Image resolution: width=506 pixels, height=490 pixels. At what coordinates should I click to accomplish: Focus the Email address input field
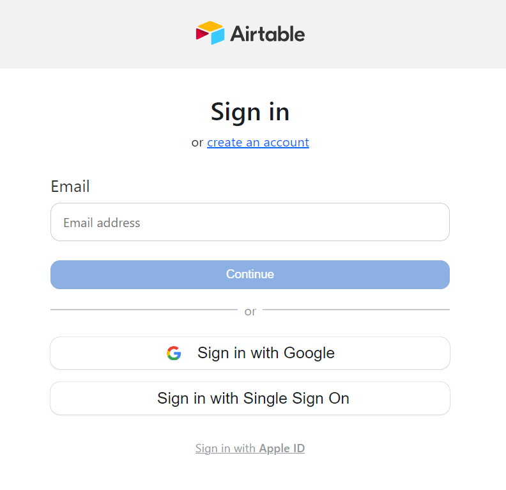click(250, 223)
